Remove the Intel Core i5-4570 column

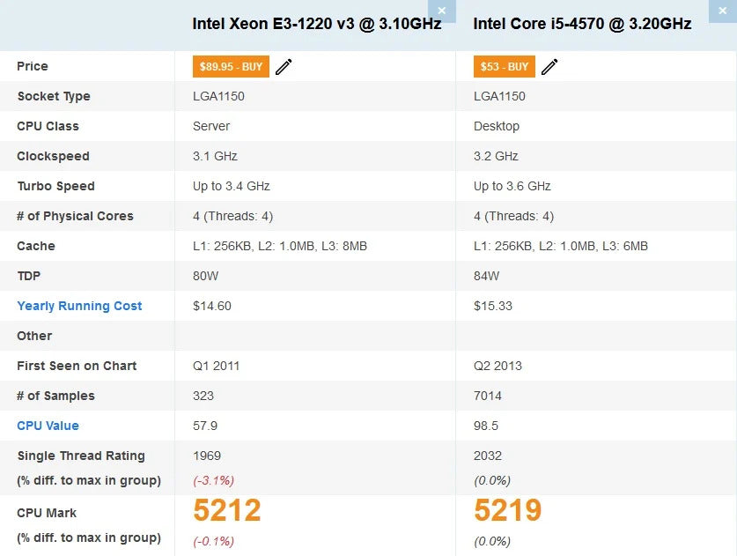coord(722,11)
